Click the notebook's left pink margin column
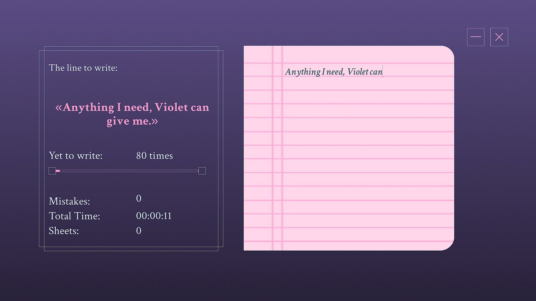 point(277,148)
